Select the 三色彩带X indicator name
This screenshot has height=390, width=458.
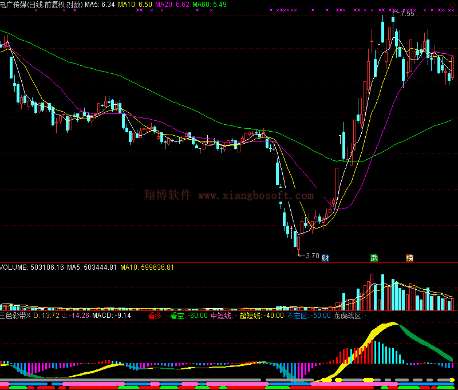(15, 316)
